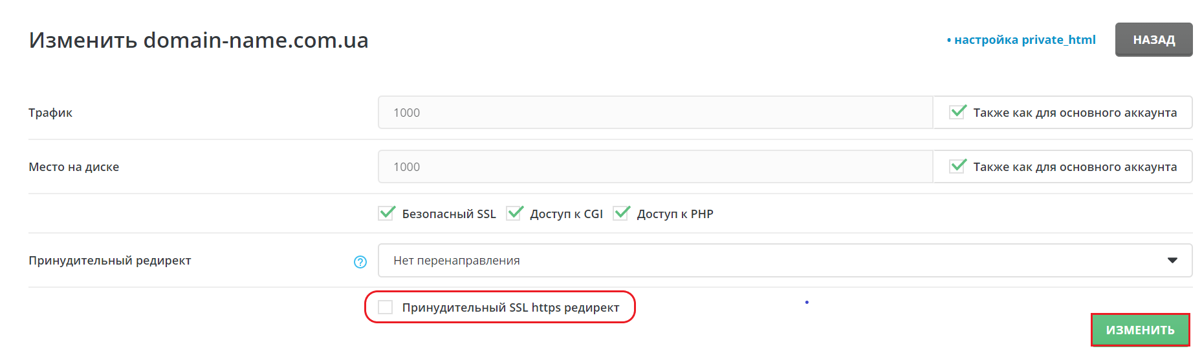1202x362 pixels.
Task: Uncheck 'Также как для основного аккаунта' for Трафик
Action: [957, 112]
